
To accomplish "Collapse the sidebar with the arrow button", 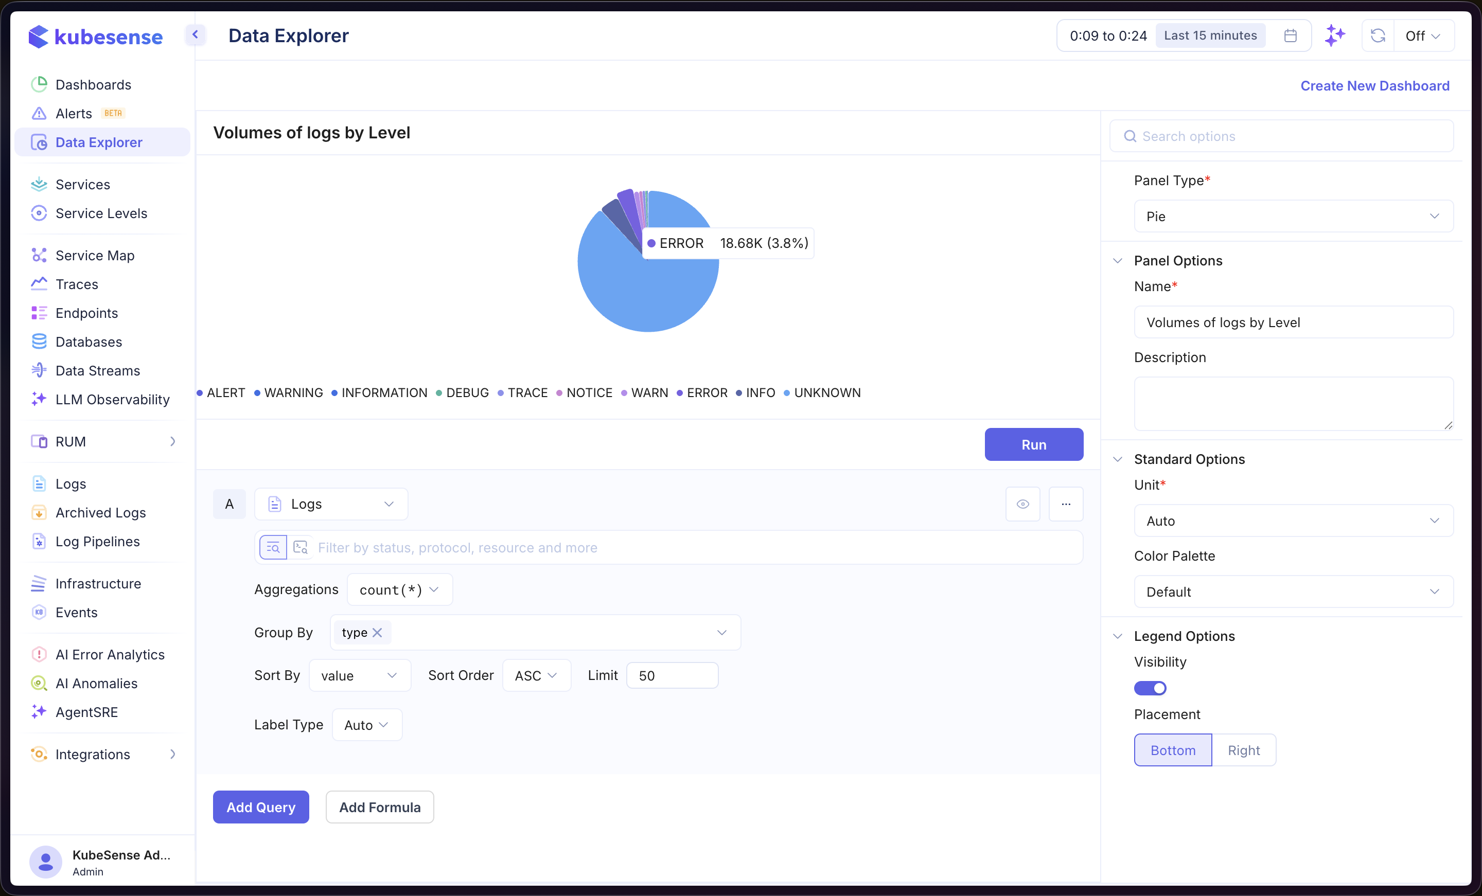I will click(x=196, y=35).
